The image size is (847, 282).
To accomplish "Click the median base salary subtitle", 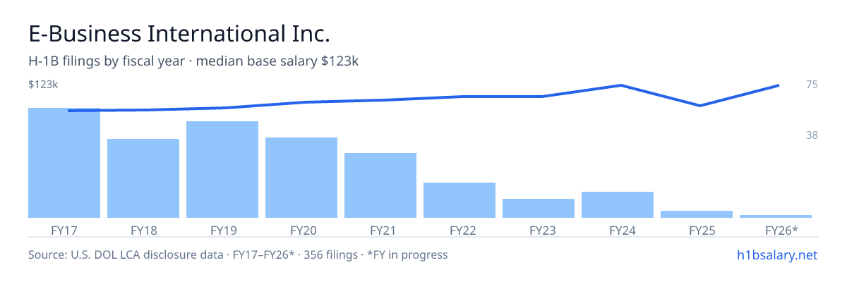I will (x=193, y=61).
